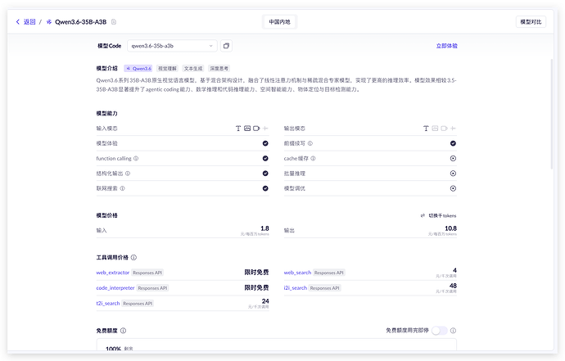Open the 模型 Code dropdown qwen3.6-35b-a3b
Screen dimensions: 565x361
pos(172,46)
